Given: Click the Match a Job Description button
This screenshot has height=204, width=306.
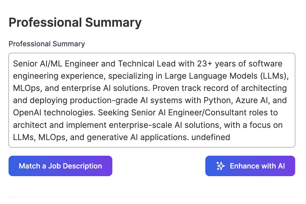Looking at the screenshot, I should pos(60,166).
